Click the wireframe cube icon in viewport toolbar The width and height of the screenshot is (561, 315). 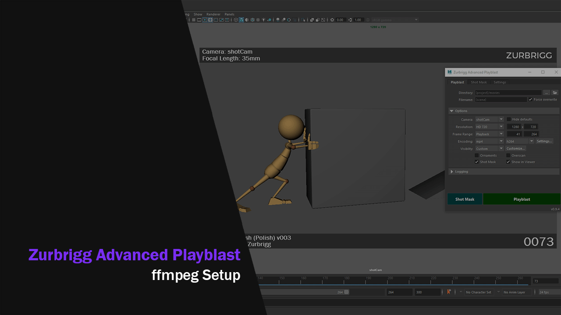click(236, 20)
